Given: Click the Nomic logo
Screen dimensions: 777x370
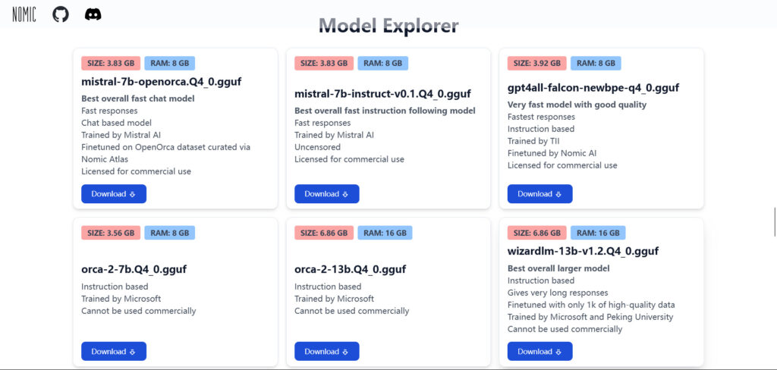Looking at the screenshot, I should point(24,14).
